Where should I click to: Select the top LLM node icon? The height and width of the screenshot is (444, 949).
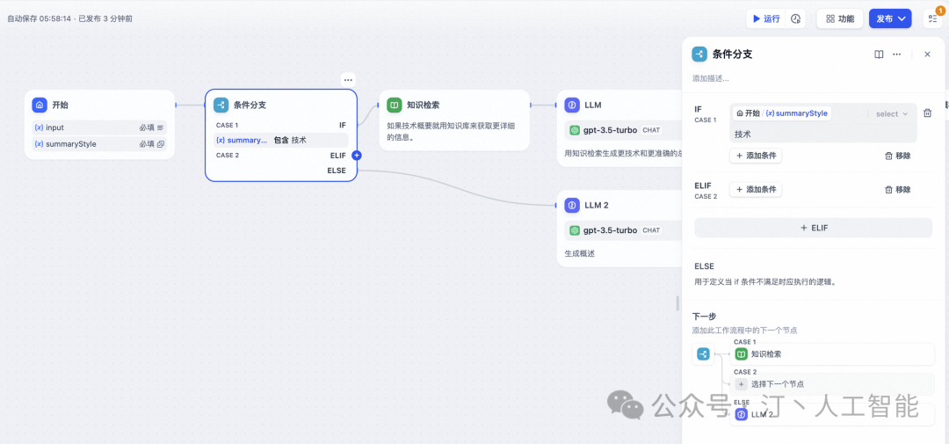click(572, 105)
